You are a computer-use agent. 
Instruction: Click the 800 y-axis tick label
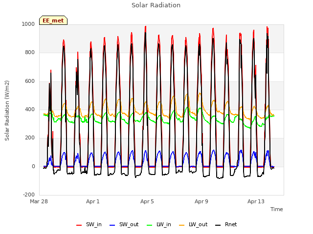pyautogui.click(x=30, y=52)
